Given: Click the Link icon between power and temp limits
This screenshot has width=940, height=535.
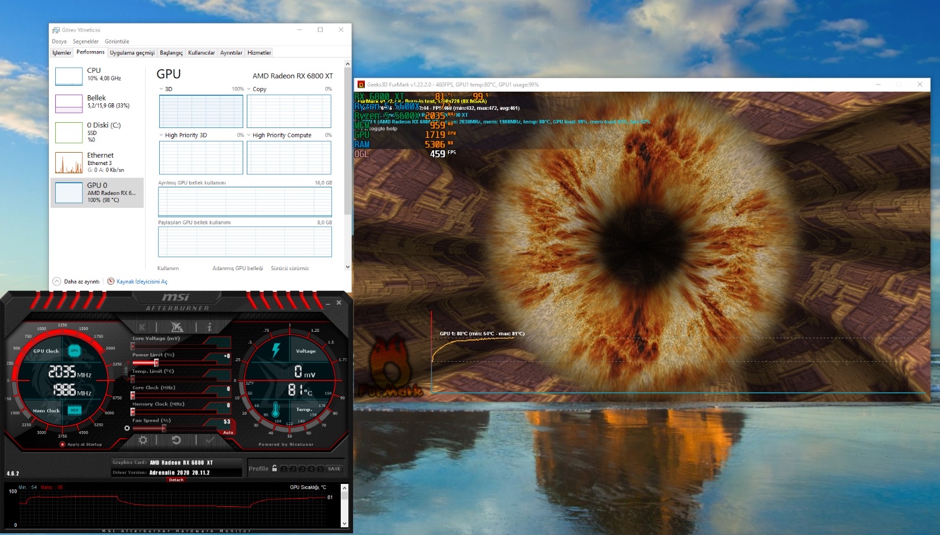Looking at the screenshot, I should coord(126,371).
